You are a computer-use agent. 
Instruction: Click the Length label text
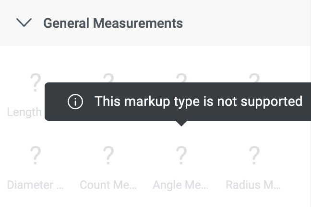[24, 112]
